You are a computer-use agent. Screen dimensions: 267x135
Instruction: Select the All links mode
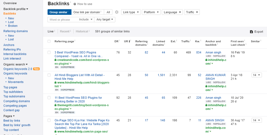pyautogui.click(x=108, y=12)
